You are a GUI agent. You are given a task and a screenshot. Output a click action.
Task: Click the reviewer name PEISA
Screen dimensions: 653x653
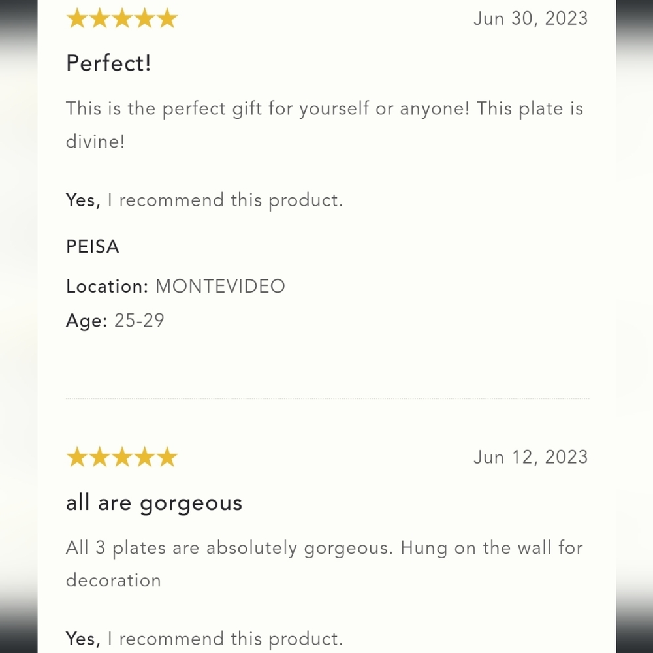(93, 247)
